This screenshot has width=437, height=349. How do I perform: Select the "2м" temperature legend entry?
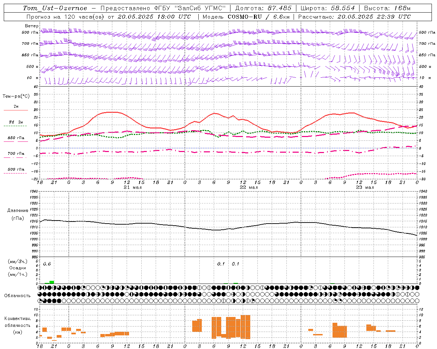coord(16,107)
